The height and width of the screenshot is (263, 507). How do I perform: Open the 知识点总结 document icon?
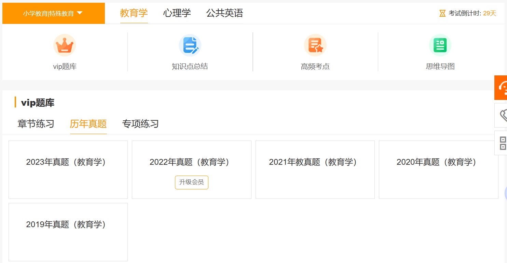pos(190,45)
